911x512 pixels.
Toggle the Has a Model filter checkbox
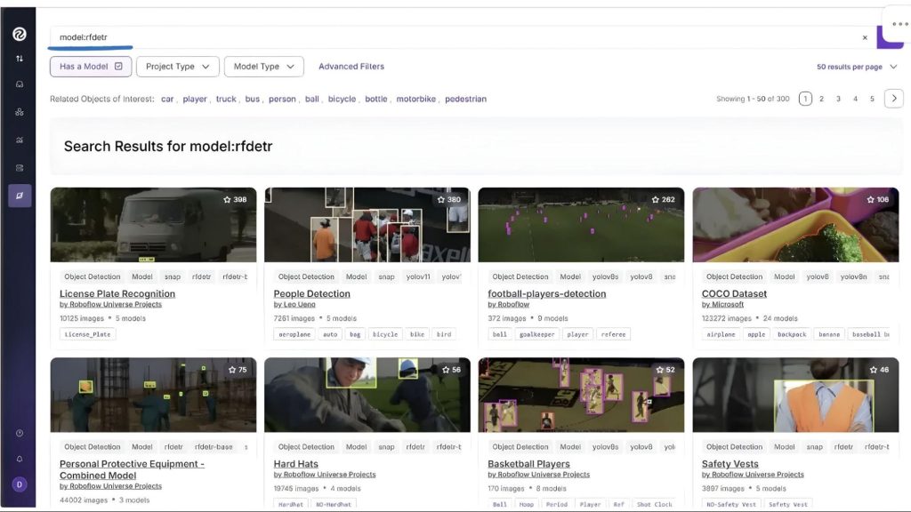[118, 67]
